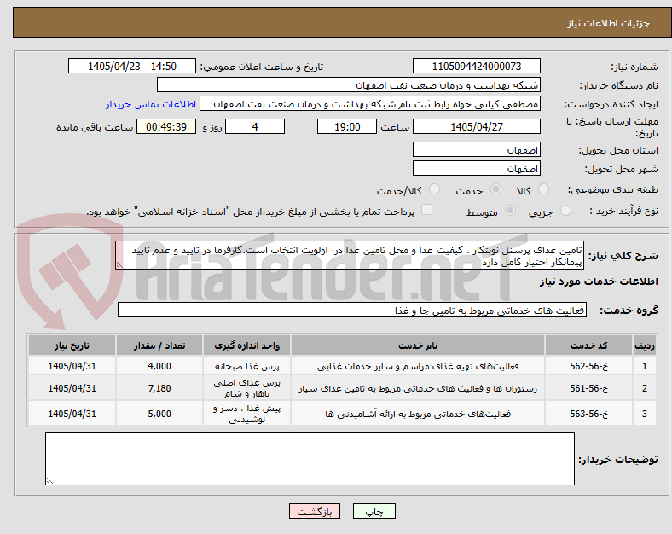Select the کالا/خدمت radio button
The image size is (672, 534).
pyautogui.click(x=434, y=189)
